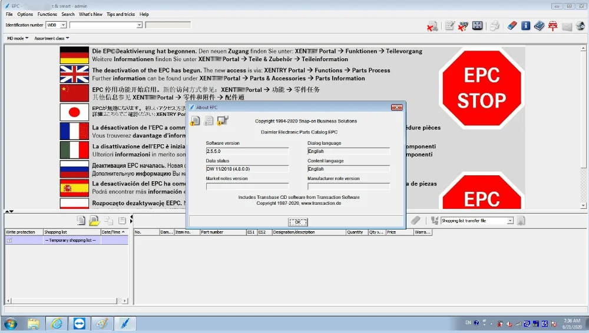Click the Dialog language field
The image size is (589, 333).
[x=348, y=151]
